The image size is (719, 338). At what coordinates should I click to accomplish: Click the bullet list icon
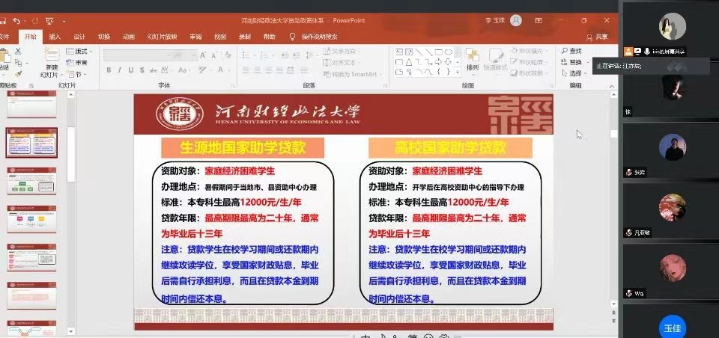247,55
